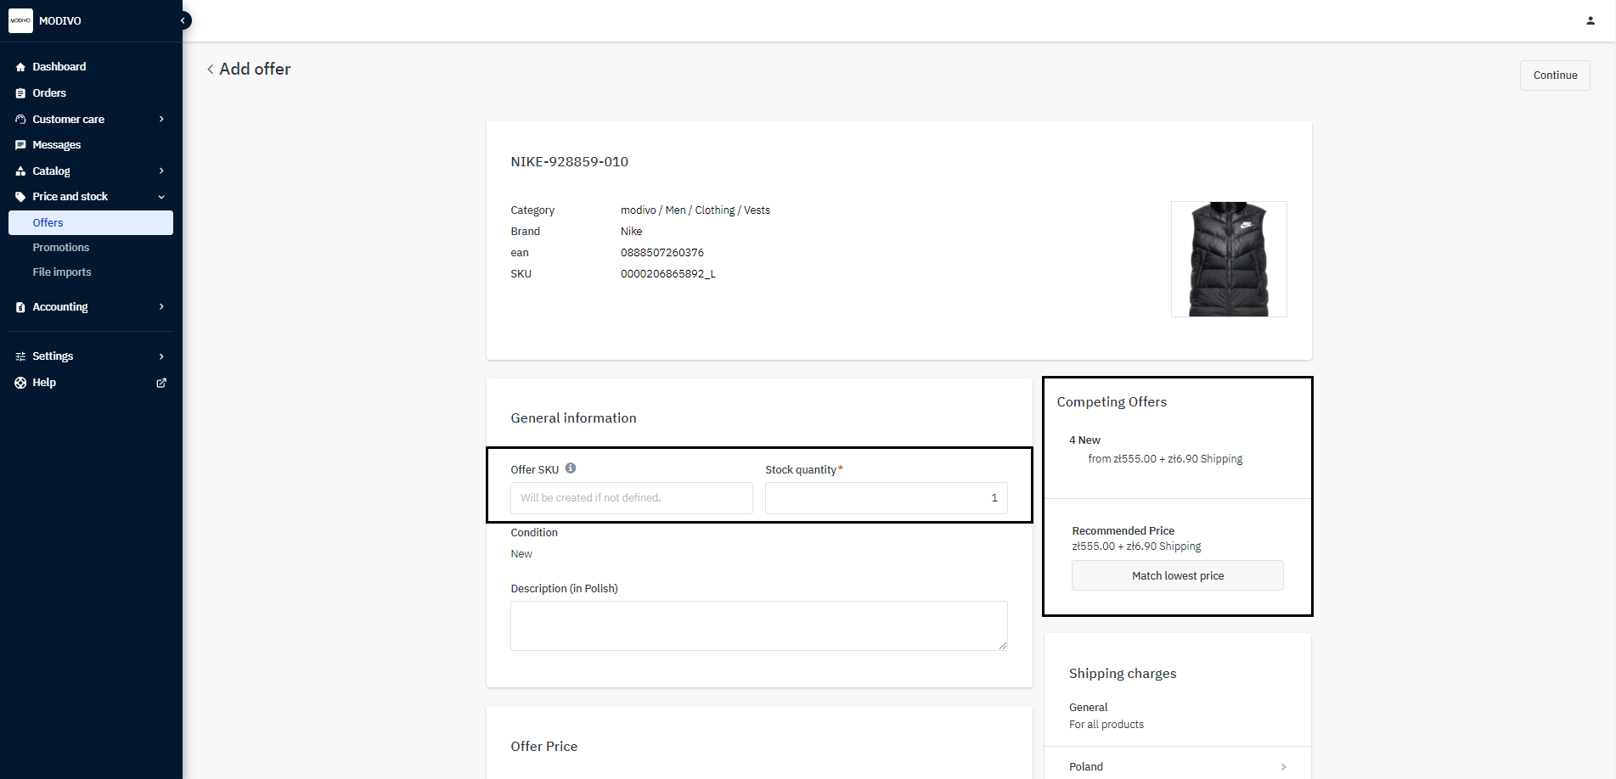Click the Help external link icon

point(161,383)
